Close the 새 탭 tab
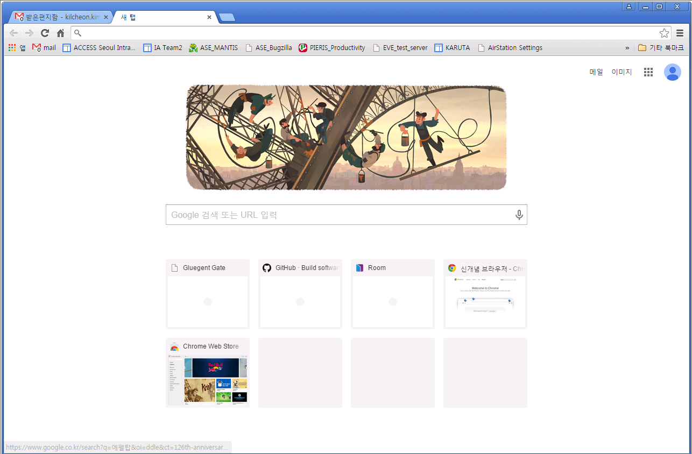The width and height of the screenshot is (692, 454). tap(209, 17)
